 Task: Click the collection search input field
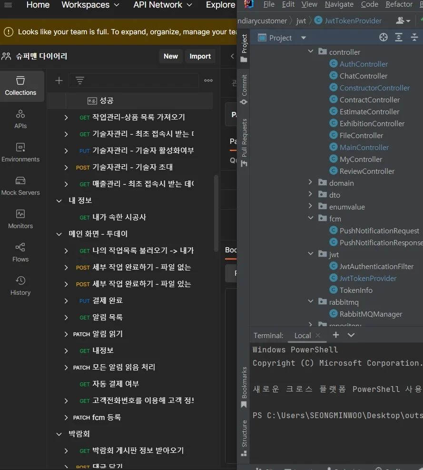pos(138,80)
